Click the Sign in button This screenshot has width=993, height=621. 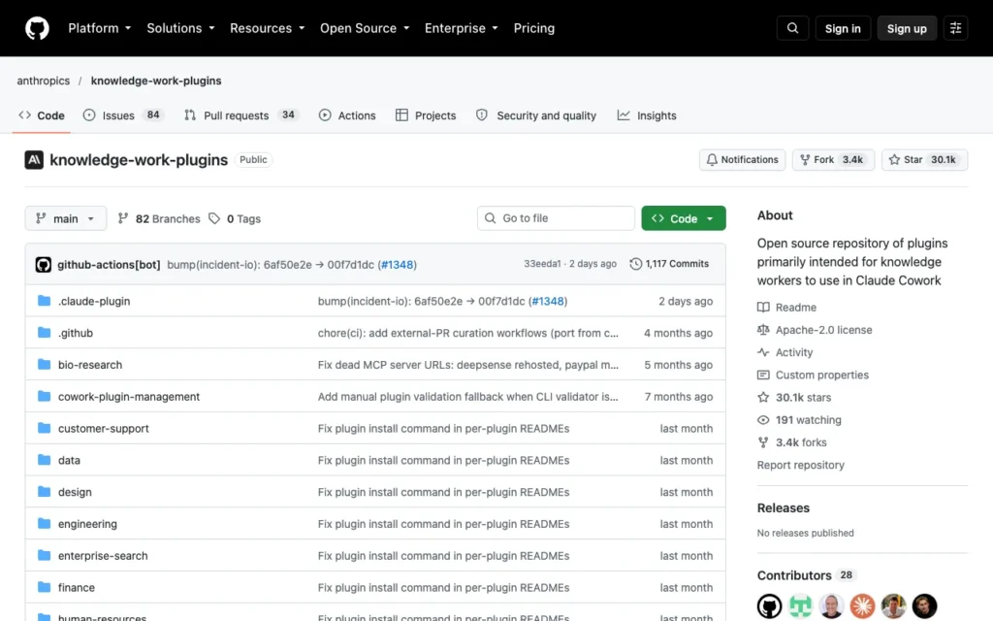coord(843,28)
